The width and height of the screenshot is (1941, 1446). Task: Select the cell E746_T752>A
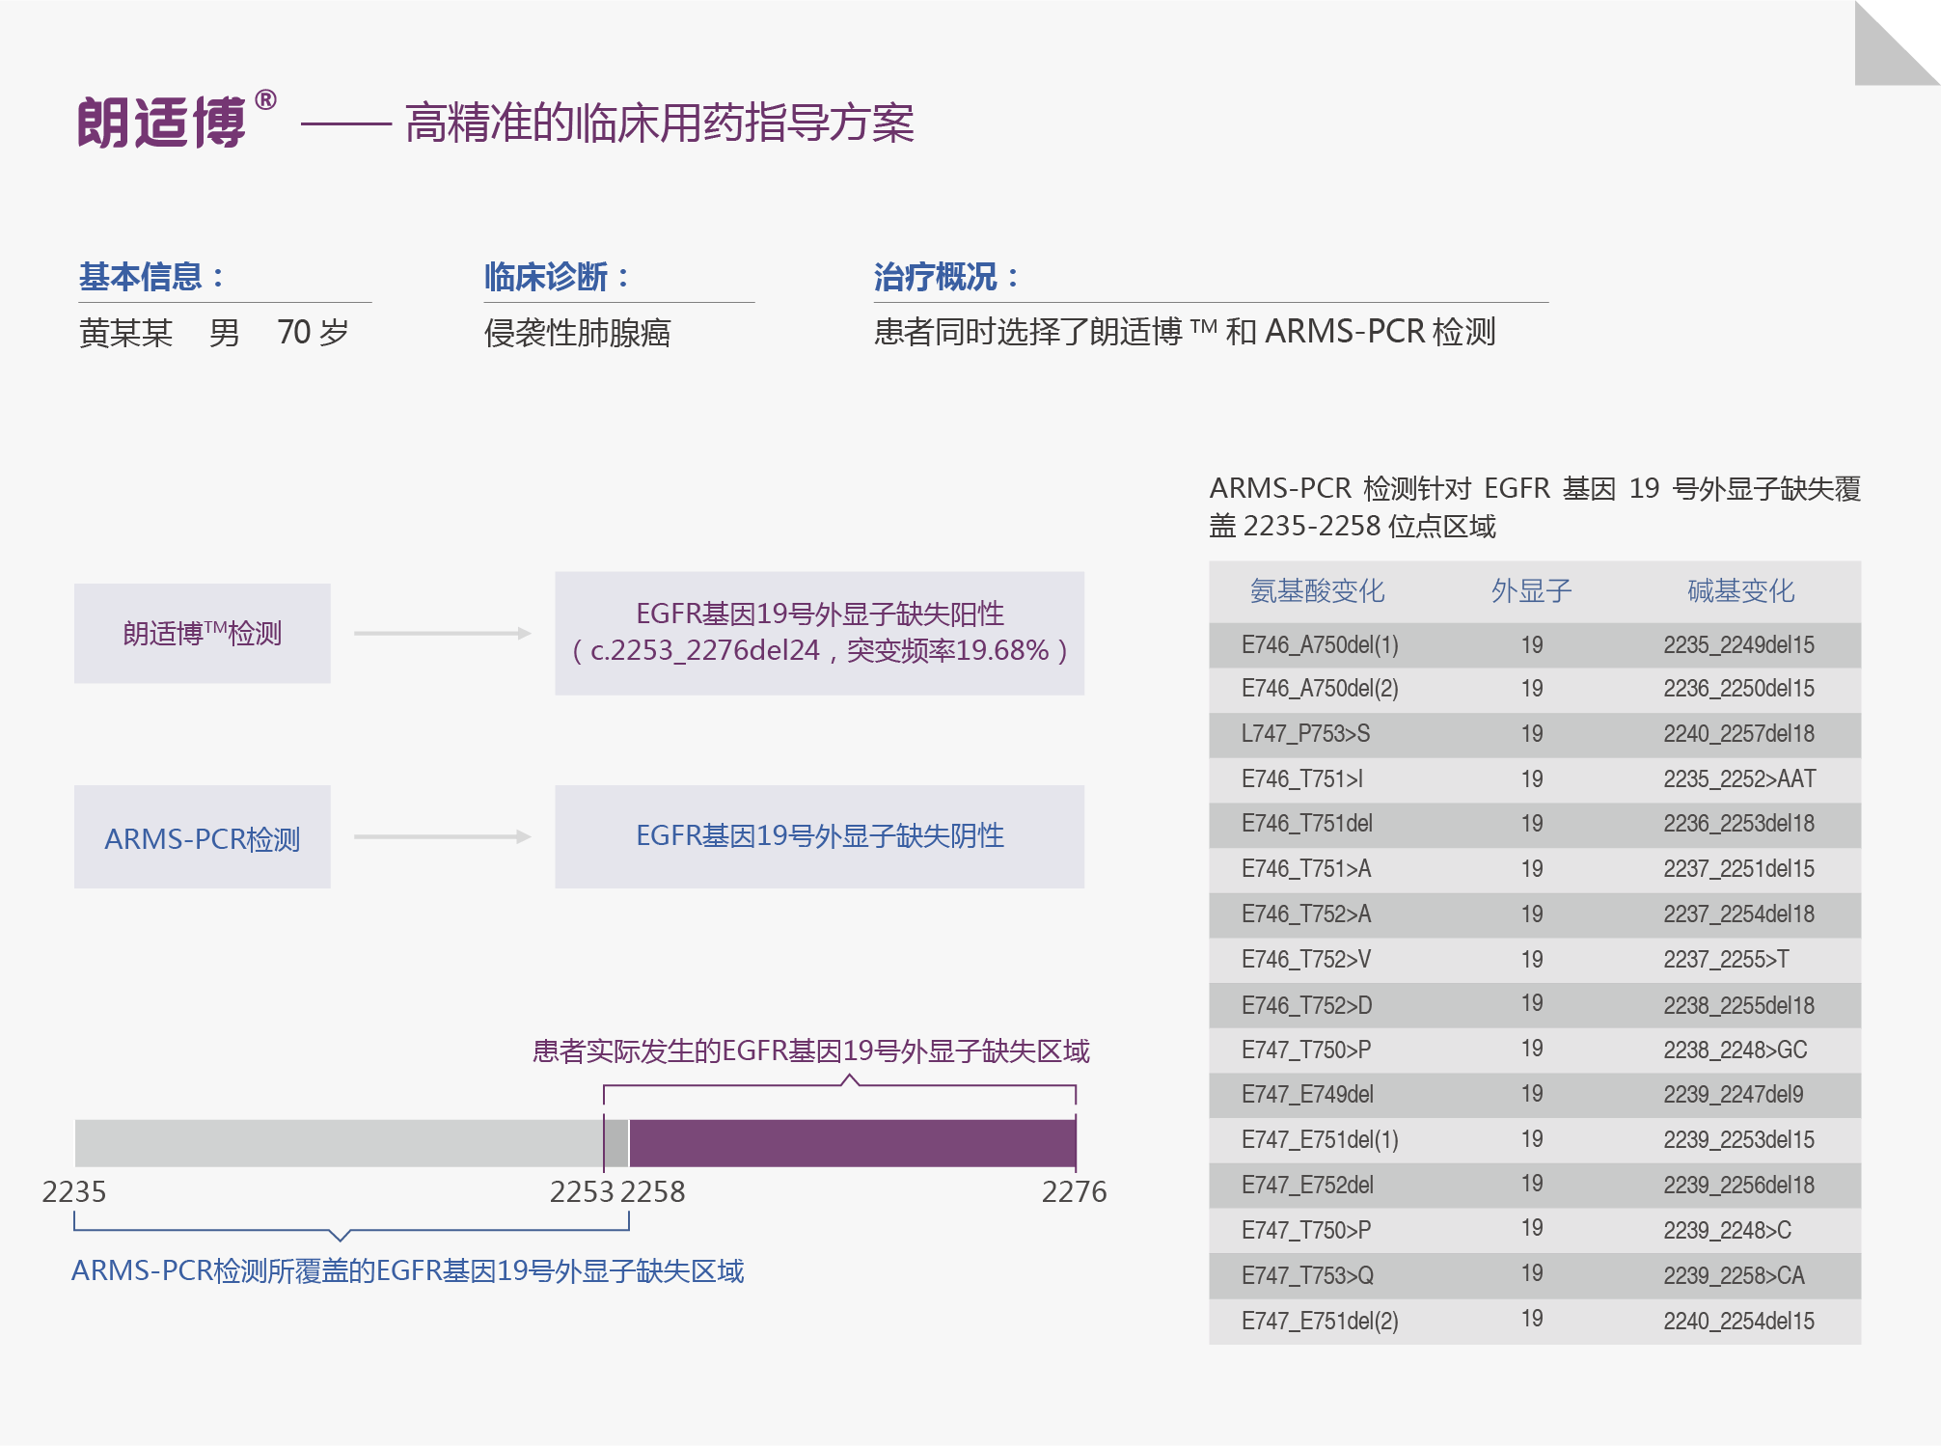(x=1306, y=914)
